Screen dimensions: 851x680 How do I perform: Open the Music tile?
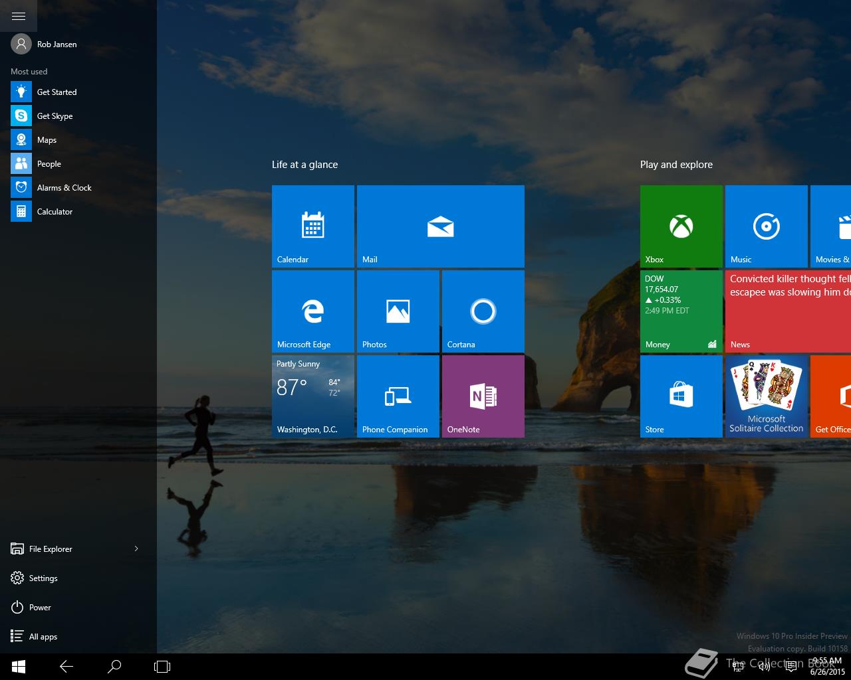(767, 226)
